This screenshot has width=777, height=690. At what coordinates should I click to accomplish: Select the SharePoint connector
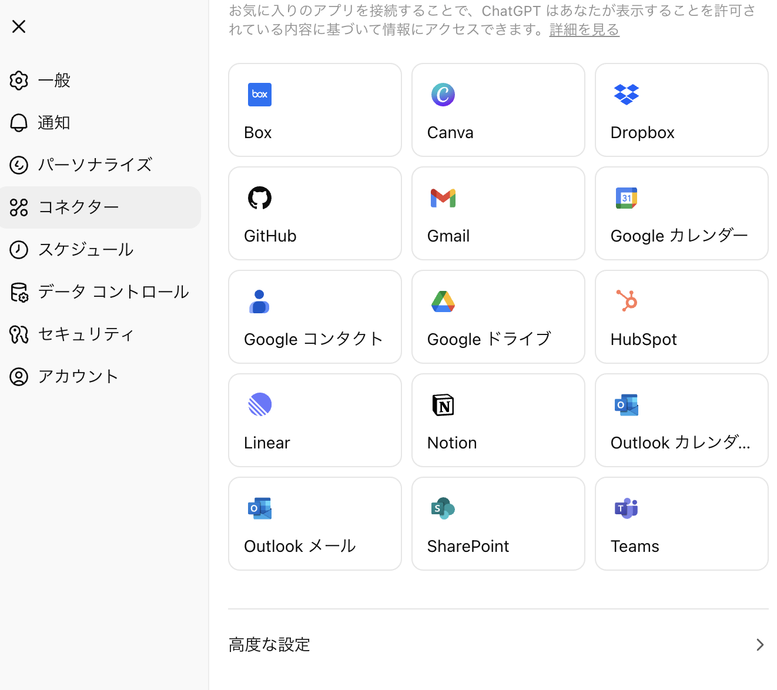(x=498, y=524)
